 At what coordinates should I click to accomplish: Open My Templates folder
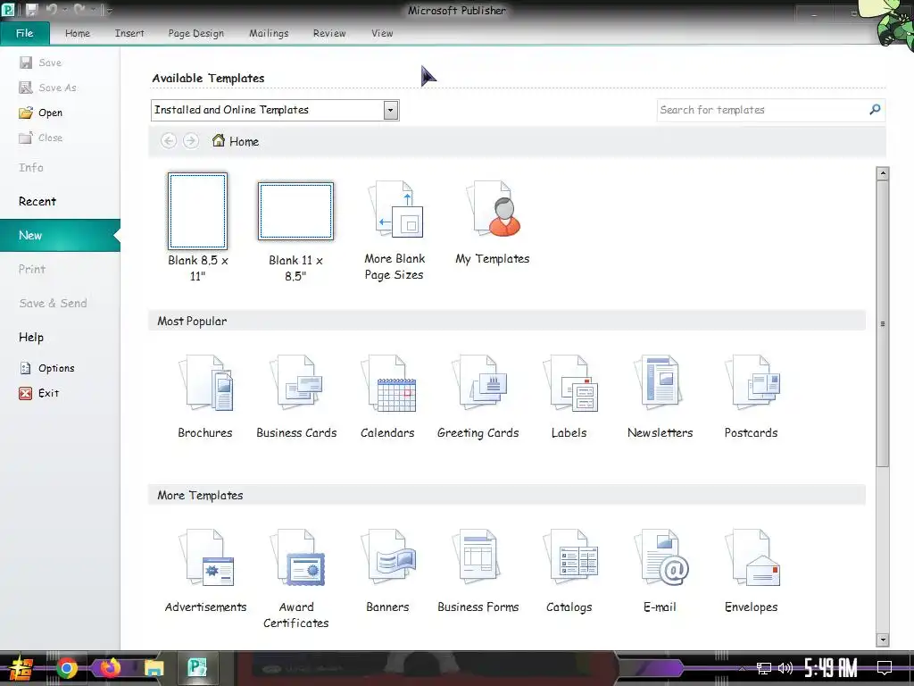coord(493,222)
